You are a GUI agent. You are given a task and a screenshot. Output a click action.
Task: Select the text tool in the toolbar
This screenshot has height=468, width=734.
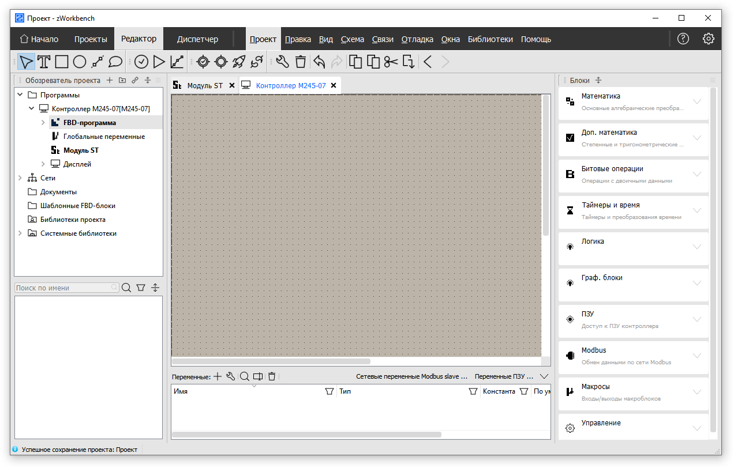click(x=44, y=62)
